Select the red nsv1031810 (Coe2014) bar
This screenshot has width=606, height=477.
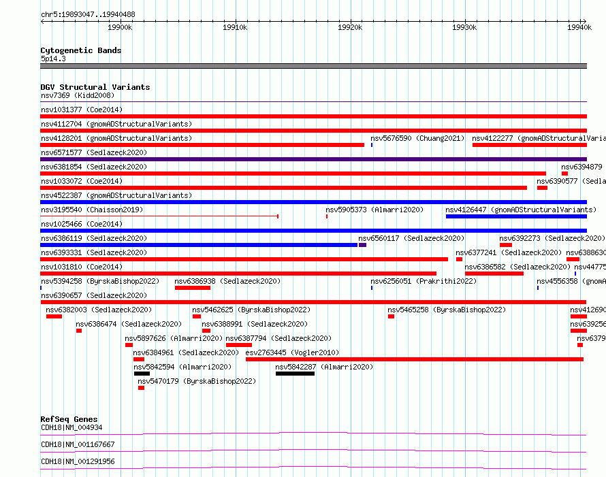click(x=238, y=274)
